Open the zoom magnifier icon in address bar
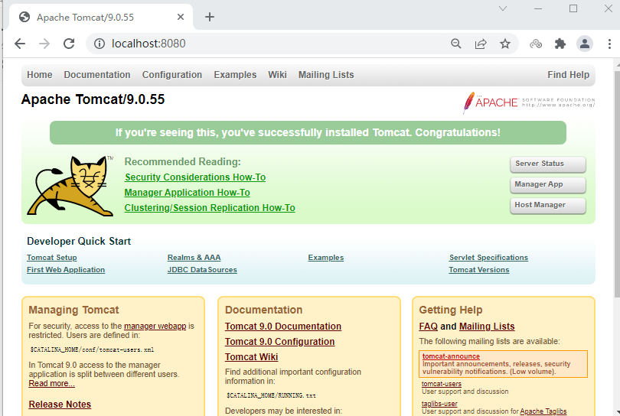The width and height of the screenshot is (620, 416). [456, 44]
